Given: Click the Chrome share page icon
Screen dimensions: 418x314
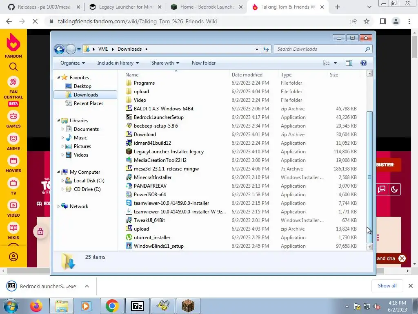Looking at the screenshot, I should point(354,21).
